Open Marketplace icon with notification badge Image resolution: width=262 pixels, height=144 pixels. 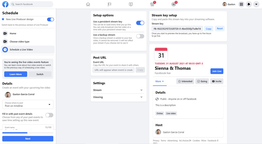[152, 4]
